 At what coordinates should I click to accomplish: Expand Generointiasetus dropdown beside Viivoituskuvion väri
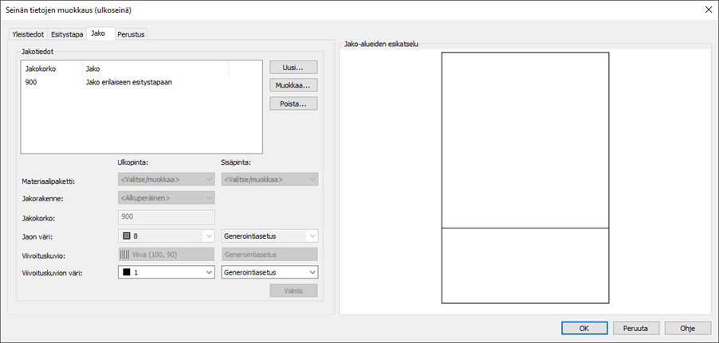click(x=311, y=272)
